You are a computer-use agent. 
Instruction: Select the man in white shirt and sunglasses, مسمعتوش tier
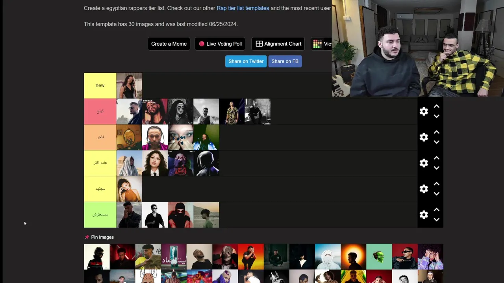(155, 215)
